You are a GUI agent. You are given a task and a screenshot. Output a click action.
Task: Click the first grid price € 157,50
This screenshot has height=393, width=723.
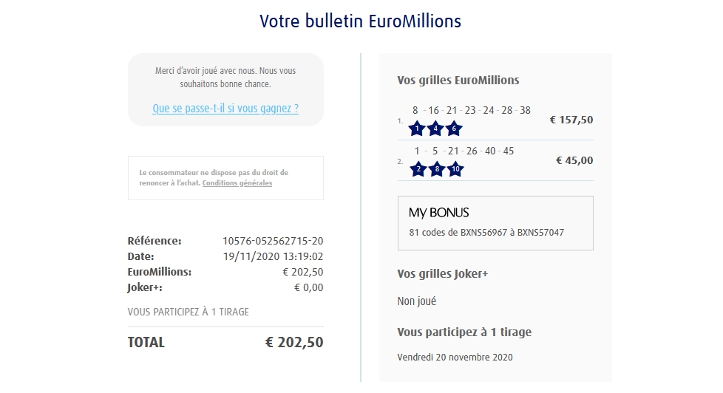point(571,120)
